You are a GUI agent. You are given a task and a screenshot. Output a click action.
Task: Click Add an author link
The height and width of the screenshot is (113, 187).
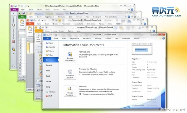coord(153,102)
